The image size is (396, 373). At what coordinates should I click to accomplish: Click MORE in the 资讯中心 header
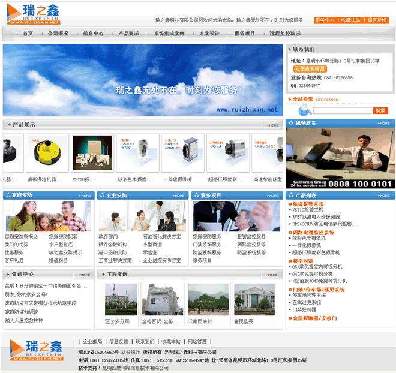(84, 275)
